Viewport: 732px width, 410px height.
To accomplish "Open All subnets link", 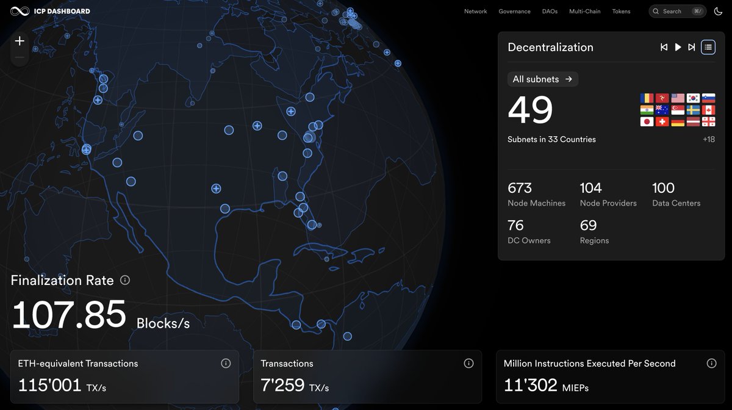I will coord(543,79).
